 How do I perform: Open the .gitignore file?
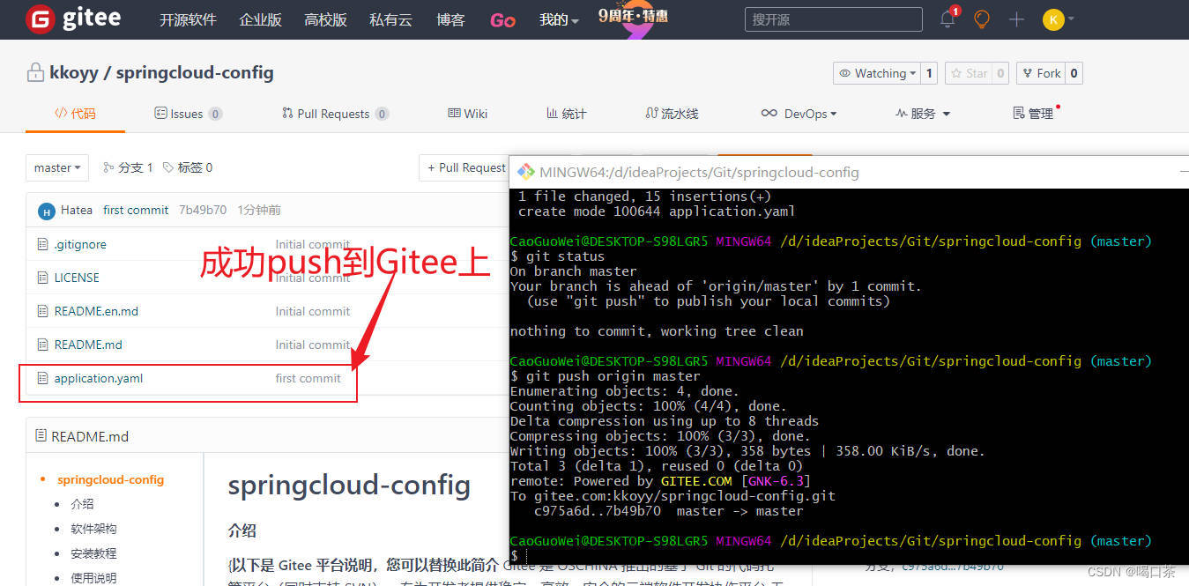(80, 244)
